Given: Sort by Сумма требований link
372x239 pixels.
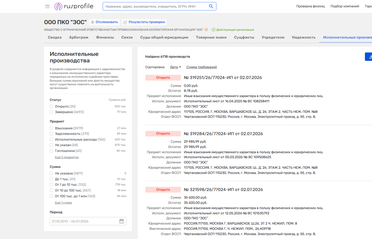Looking at the screenshot, I should (202, 67).
